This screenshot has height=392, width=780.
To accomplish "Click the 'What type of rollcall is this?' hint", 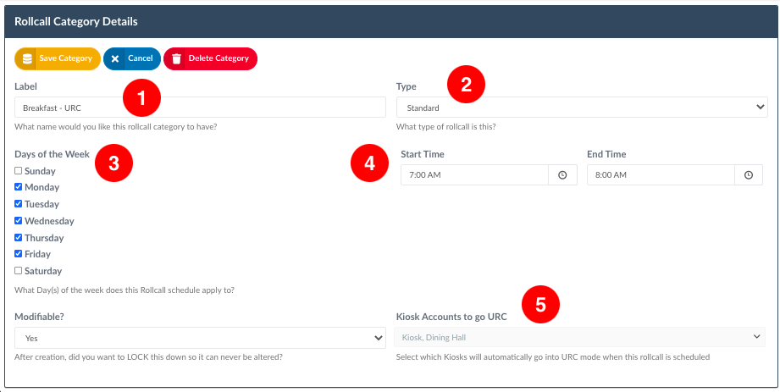I will pos(445,127).
